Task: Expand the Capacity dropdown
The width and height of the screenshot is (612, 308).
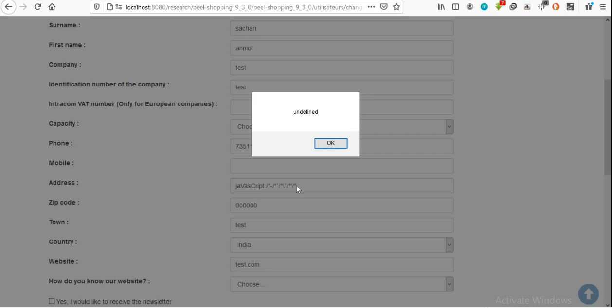Action: (x=449, y=127)
